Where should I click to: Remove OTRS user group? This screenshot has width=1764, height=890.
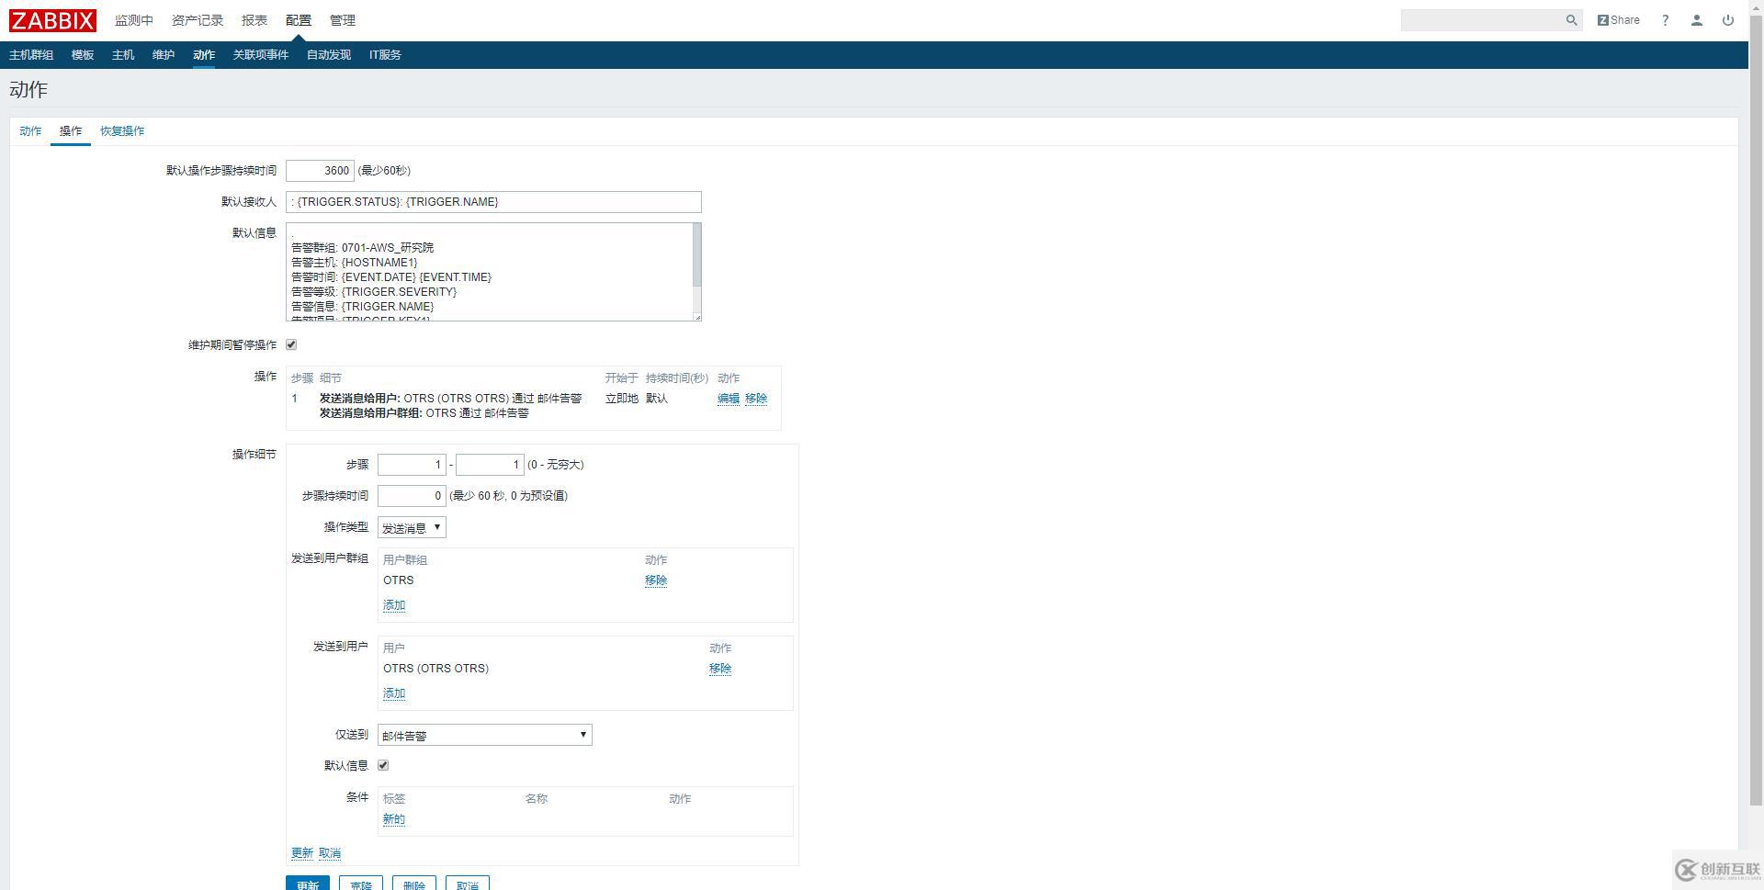click(656, 580)
